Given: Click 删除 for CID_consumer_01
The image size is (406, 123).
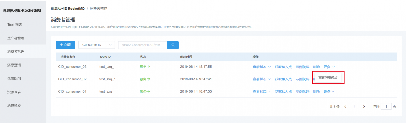Looking at the screenshot, I should click(x=316, y=91).
